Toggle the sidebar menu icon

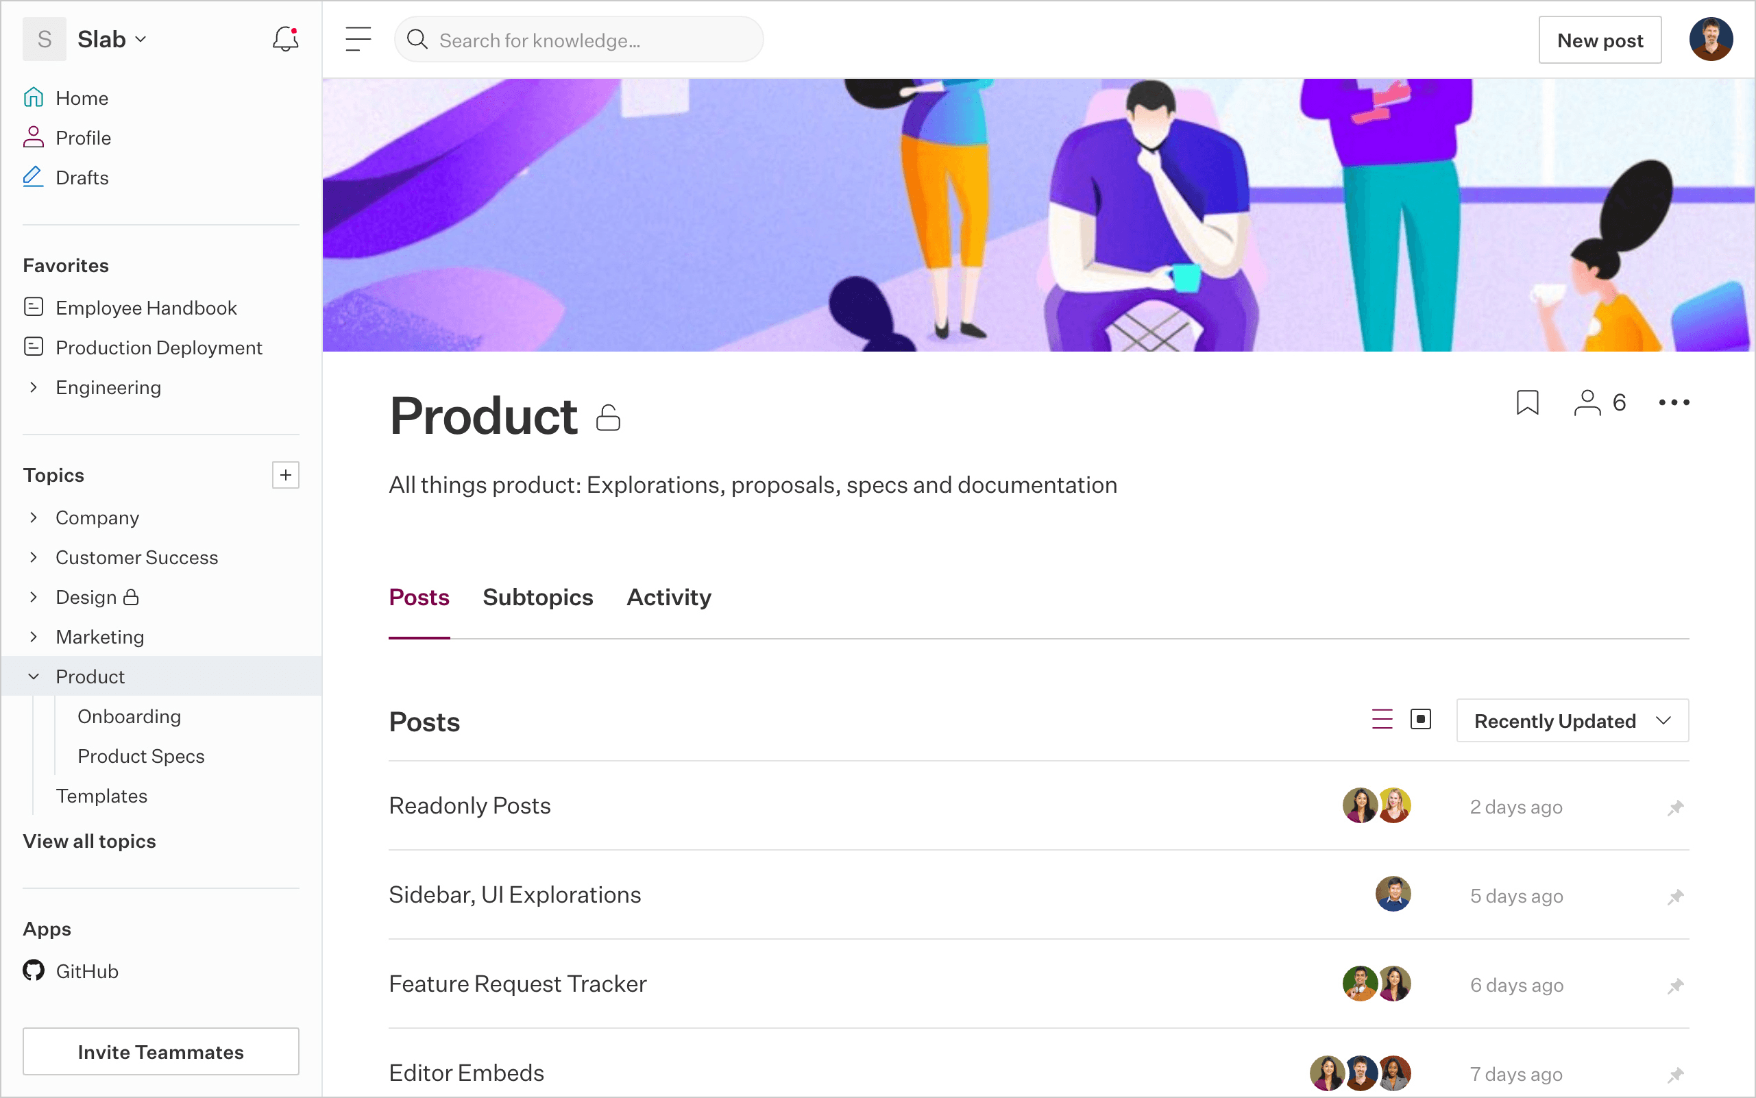[358, 39]
